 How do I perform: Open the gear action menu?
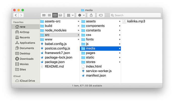point(81,15)
